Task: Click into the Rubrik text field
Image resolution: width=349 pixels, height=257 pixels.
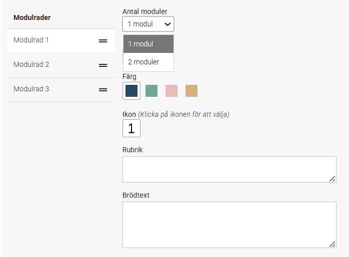Action: (x=229, y=169)
